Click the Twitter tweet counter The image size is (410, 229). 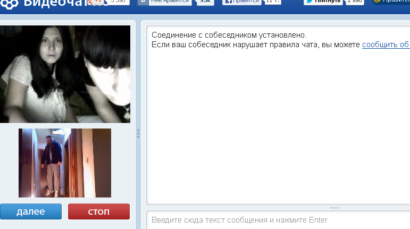(x=355, y=2)
